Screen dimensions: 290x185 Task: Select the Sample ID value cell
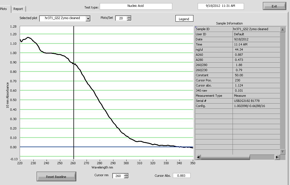[256, 29]
